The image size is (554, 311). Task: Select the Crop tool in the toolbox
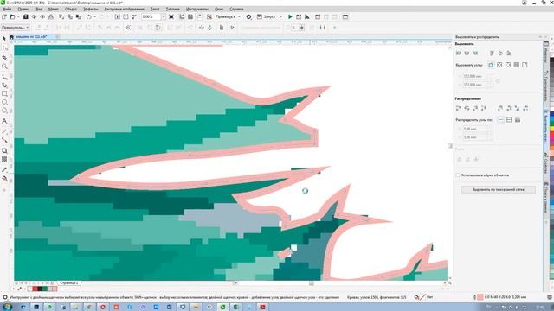(4, 57)
